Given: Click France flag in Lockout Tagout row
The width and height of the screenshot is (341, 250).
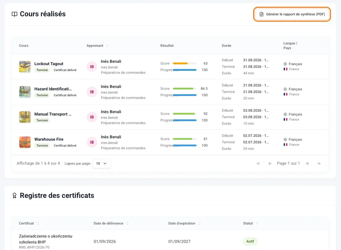Looking at the screenshot, I should coord(286,69).
